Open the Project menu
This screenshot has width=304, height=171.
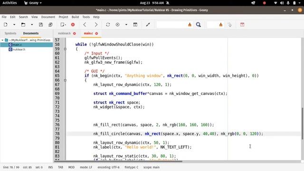pyautogui.click(x=63, y=17)
